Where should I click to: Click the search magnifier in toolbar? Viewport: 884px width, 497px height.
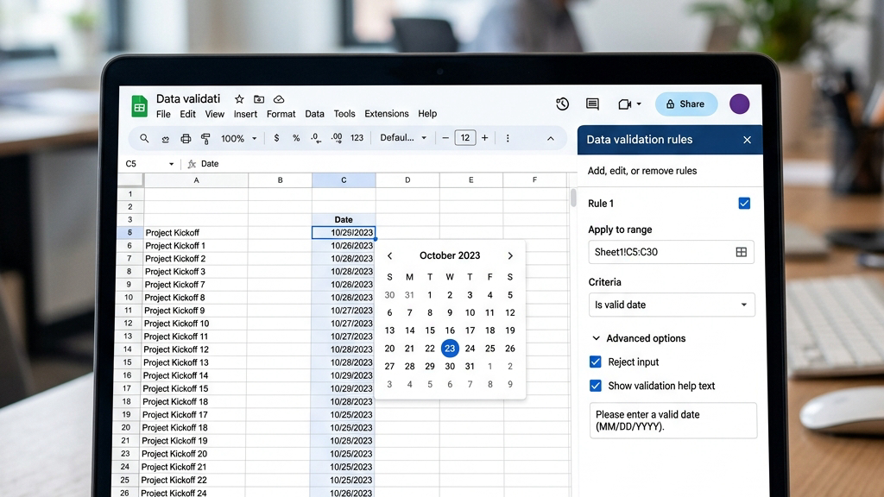tap(144, 138)
